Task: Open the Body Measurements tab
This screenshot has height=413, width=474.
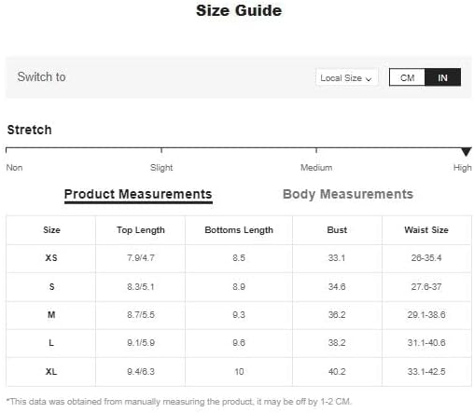Action: point(348,194)
